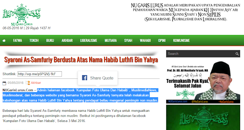244x130 pixels.
Task: Go to the home page via house icon
Action: coord(4,41)
